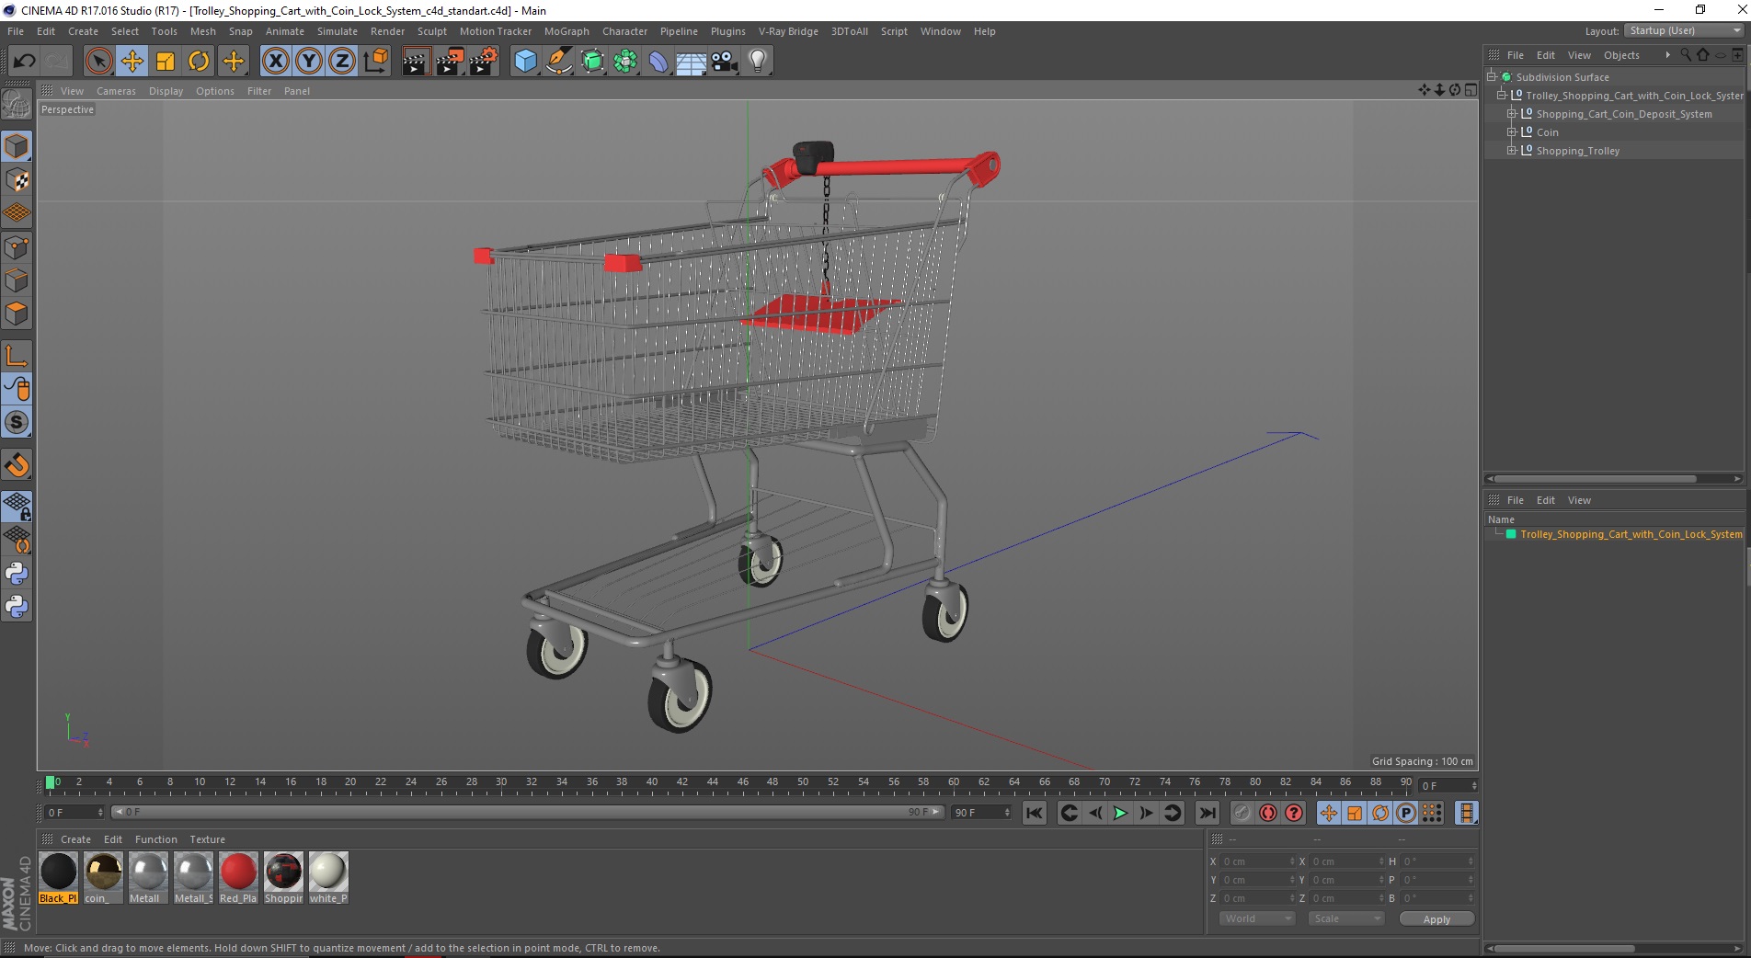Viewport: 1751px width, 958px height.
Task: Go to start of animation
Action: (1035, 813)
